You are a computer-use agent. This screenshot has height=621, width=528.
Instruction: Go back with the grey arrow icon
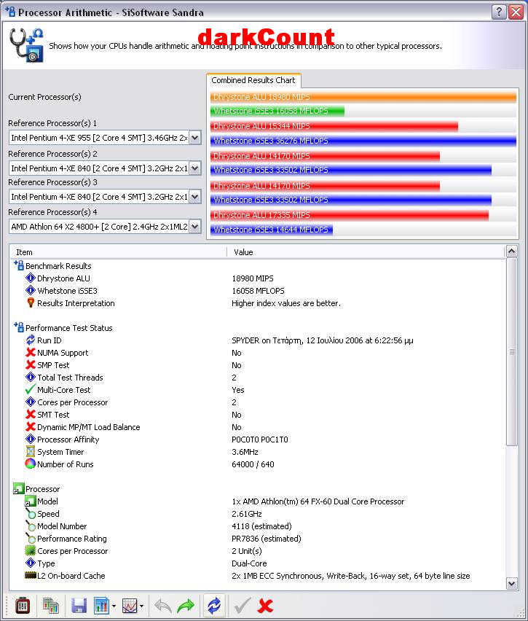[x=162, y=606]
